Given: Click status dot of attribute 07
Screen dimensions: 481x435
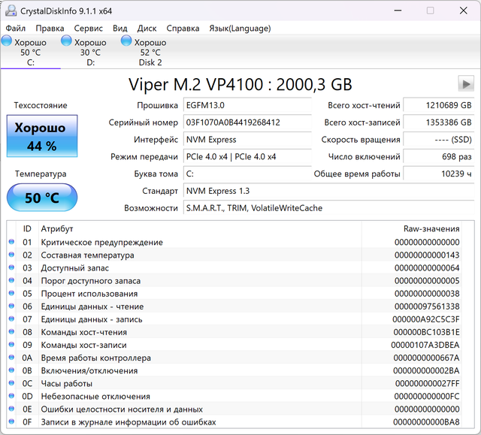Looking at the screenshot, I should 12,319.
